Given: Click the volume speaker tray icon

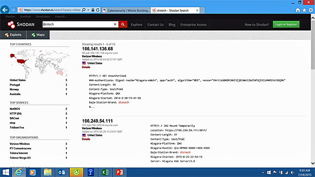Looking at the screenshot, I should pyautogui.click(x=293, y=173).
